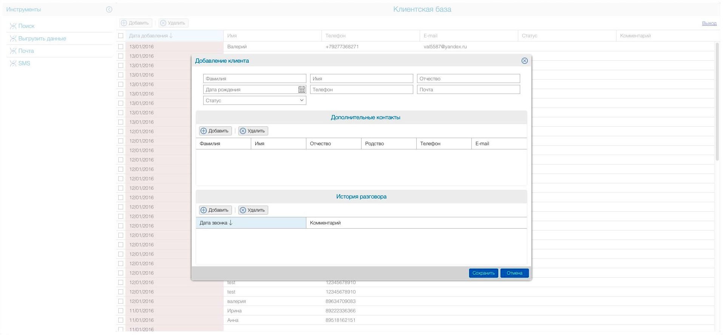Open the birth date calendar picker icon
The image size is (723, 335).
(x=301, y=90)
